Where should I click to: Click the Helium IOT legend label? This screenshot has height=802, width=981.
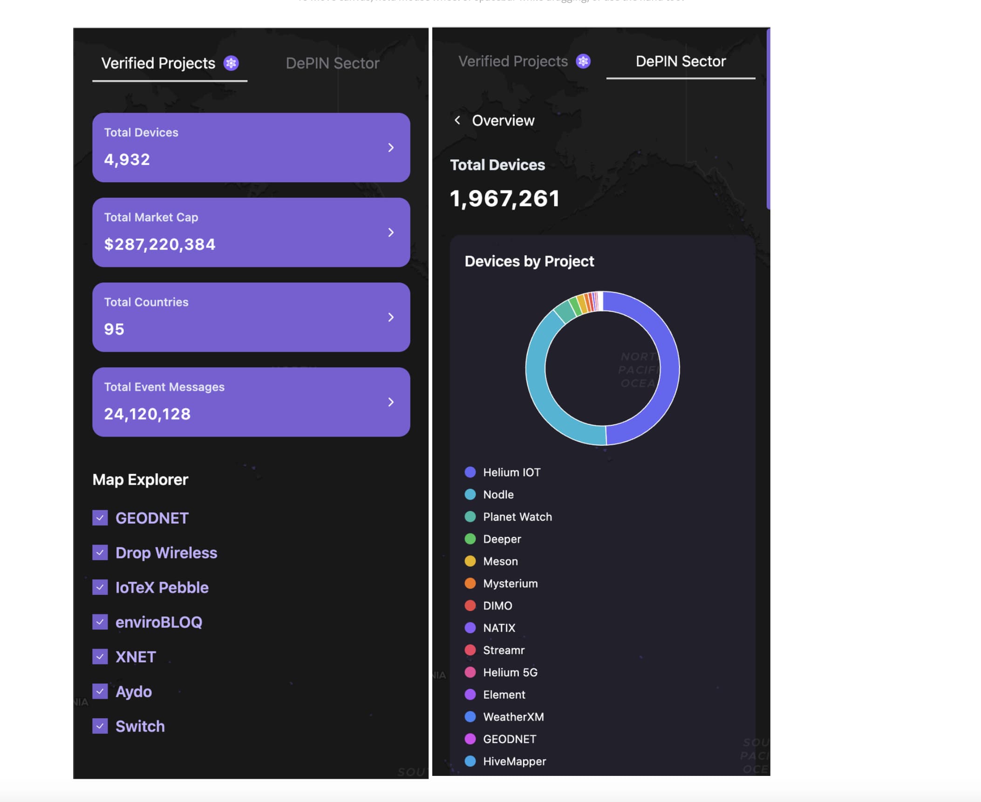[511, 472]
